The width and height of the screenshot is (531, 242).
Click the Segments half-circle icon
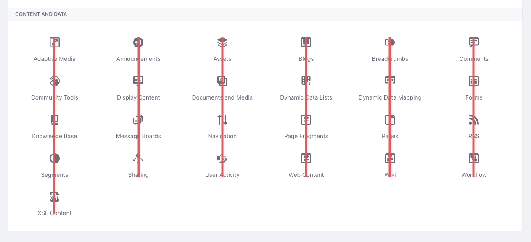54,158
